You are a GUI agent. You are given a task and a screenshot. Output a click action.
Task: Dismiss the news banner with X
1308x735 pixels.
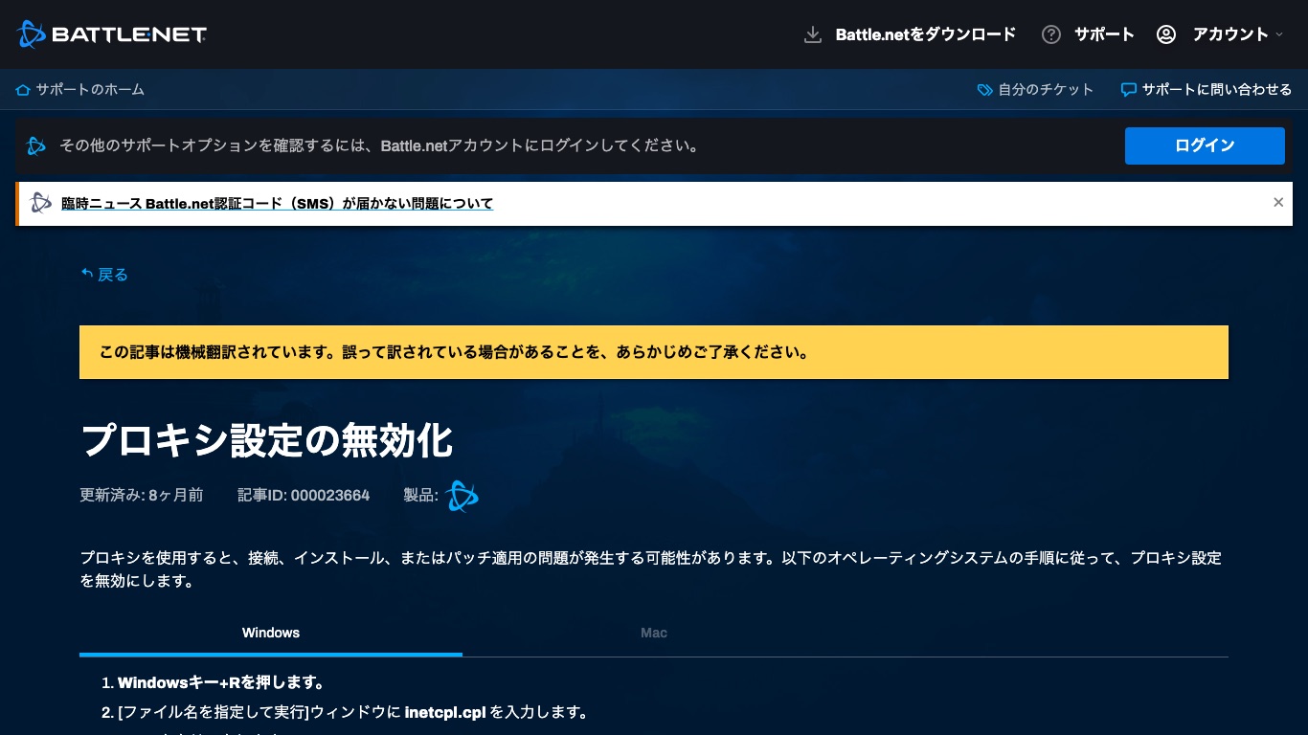pyautogui.click(x=1278, y=202)
